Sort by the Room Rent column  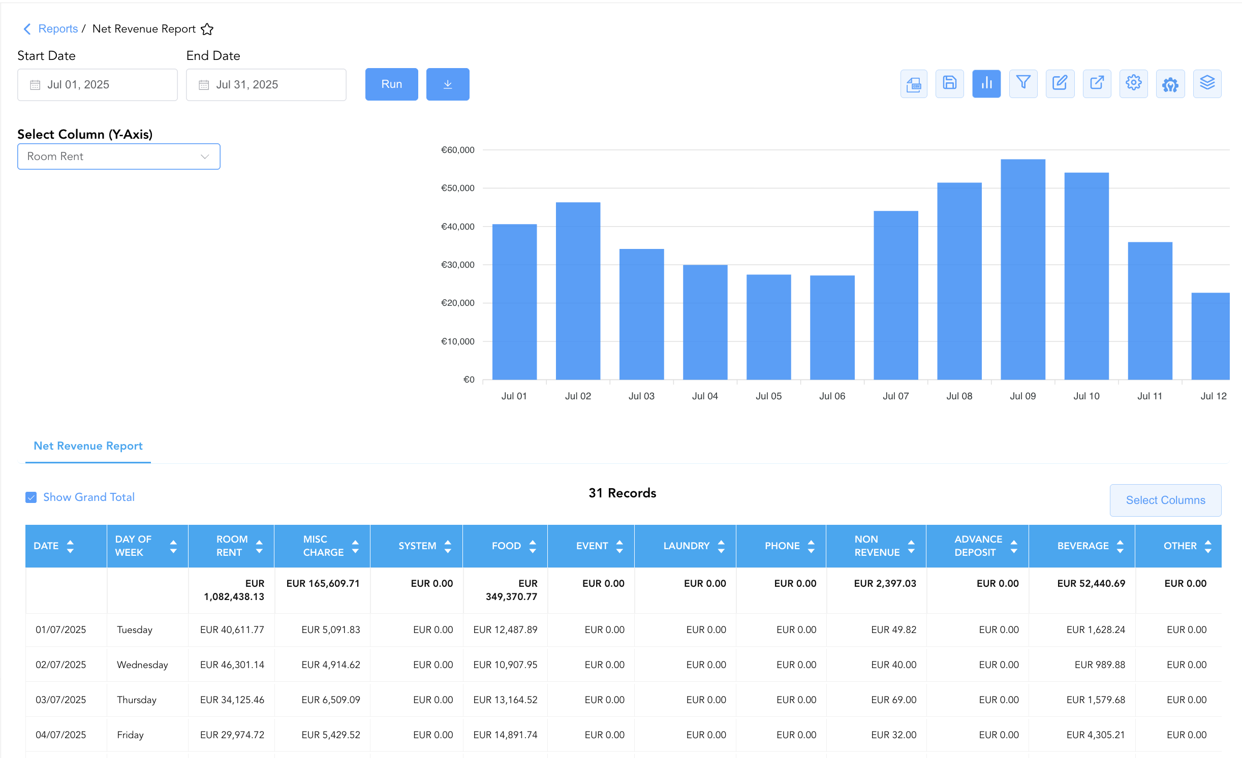pyautogui.click(x=259, y=546)
